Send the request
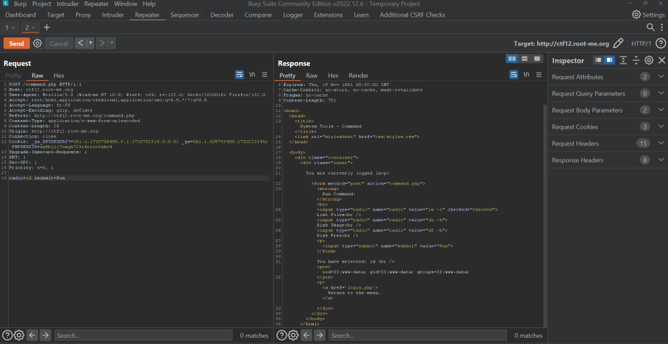The height and width of the screenshot is (344, 668). (x=17, y=43)
